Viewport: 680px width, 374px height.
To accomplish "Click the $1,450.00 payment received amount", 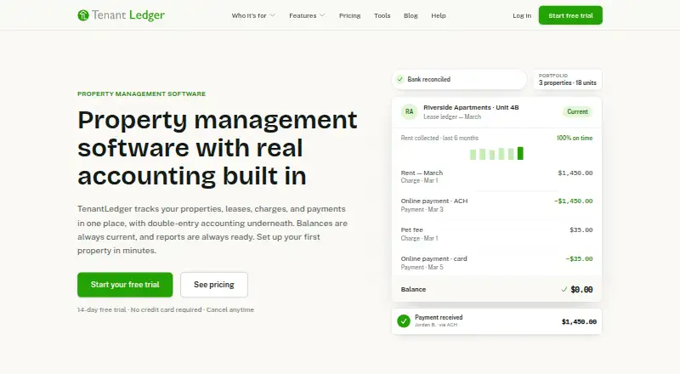I will [x=579, y=321].
